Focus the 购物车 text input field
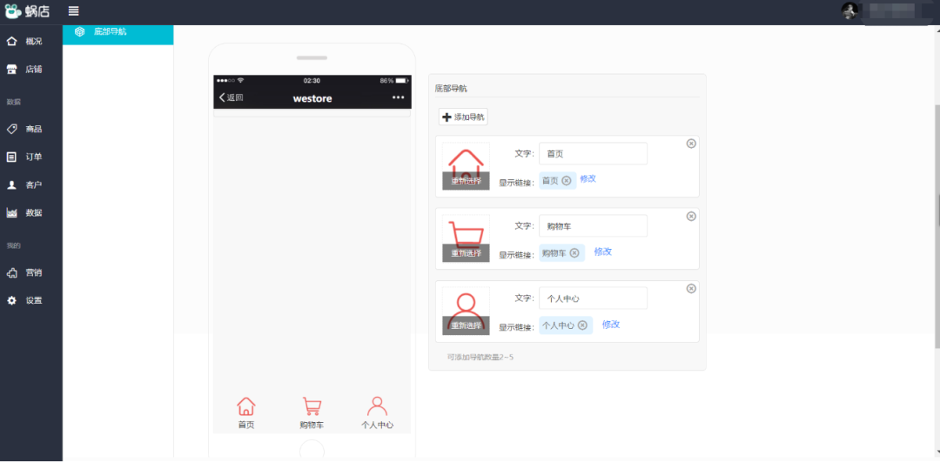 click(x=593, y=226)
